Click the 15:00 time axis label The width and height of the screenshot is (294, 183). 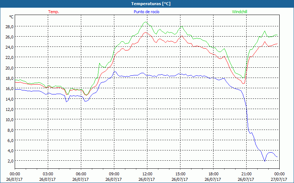[x=180, y=174]
